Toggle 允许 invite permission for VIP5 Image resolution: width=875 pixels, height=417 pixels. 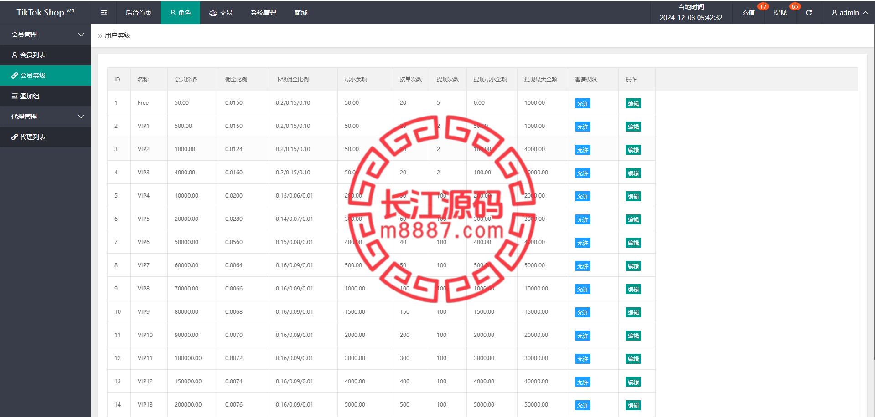[583, 219]
